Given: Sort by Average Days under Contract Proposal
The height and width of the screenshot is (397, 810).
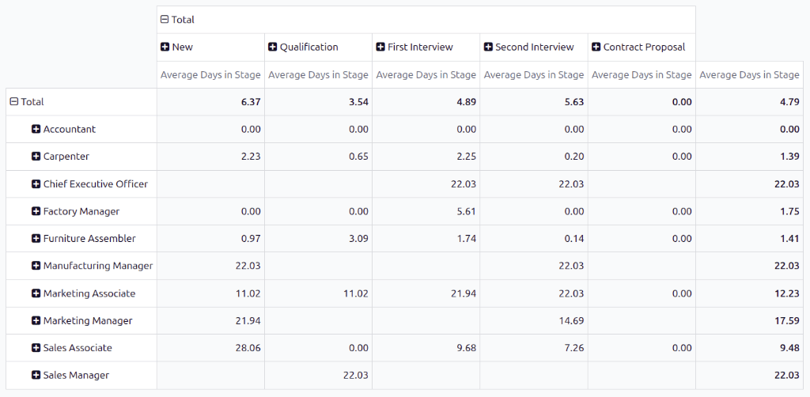Looking at the screenshot, I should (642, 75).
